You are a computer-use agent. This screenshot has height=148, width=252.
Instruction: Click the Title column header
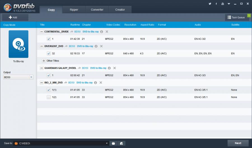click(x=42, y=25)
